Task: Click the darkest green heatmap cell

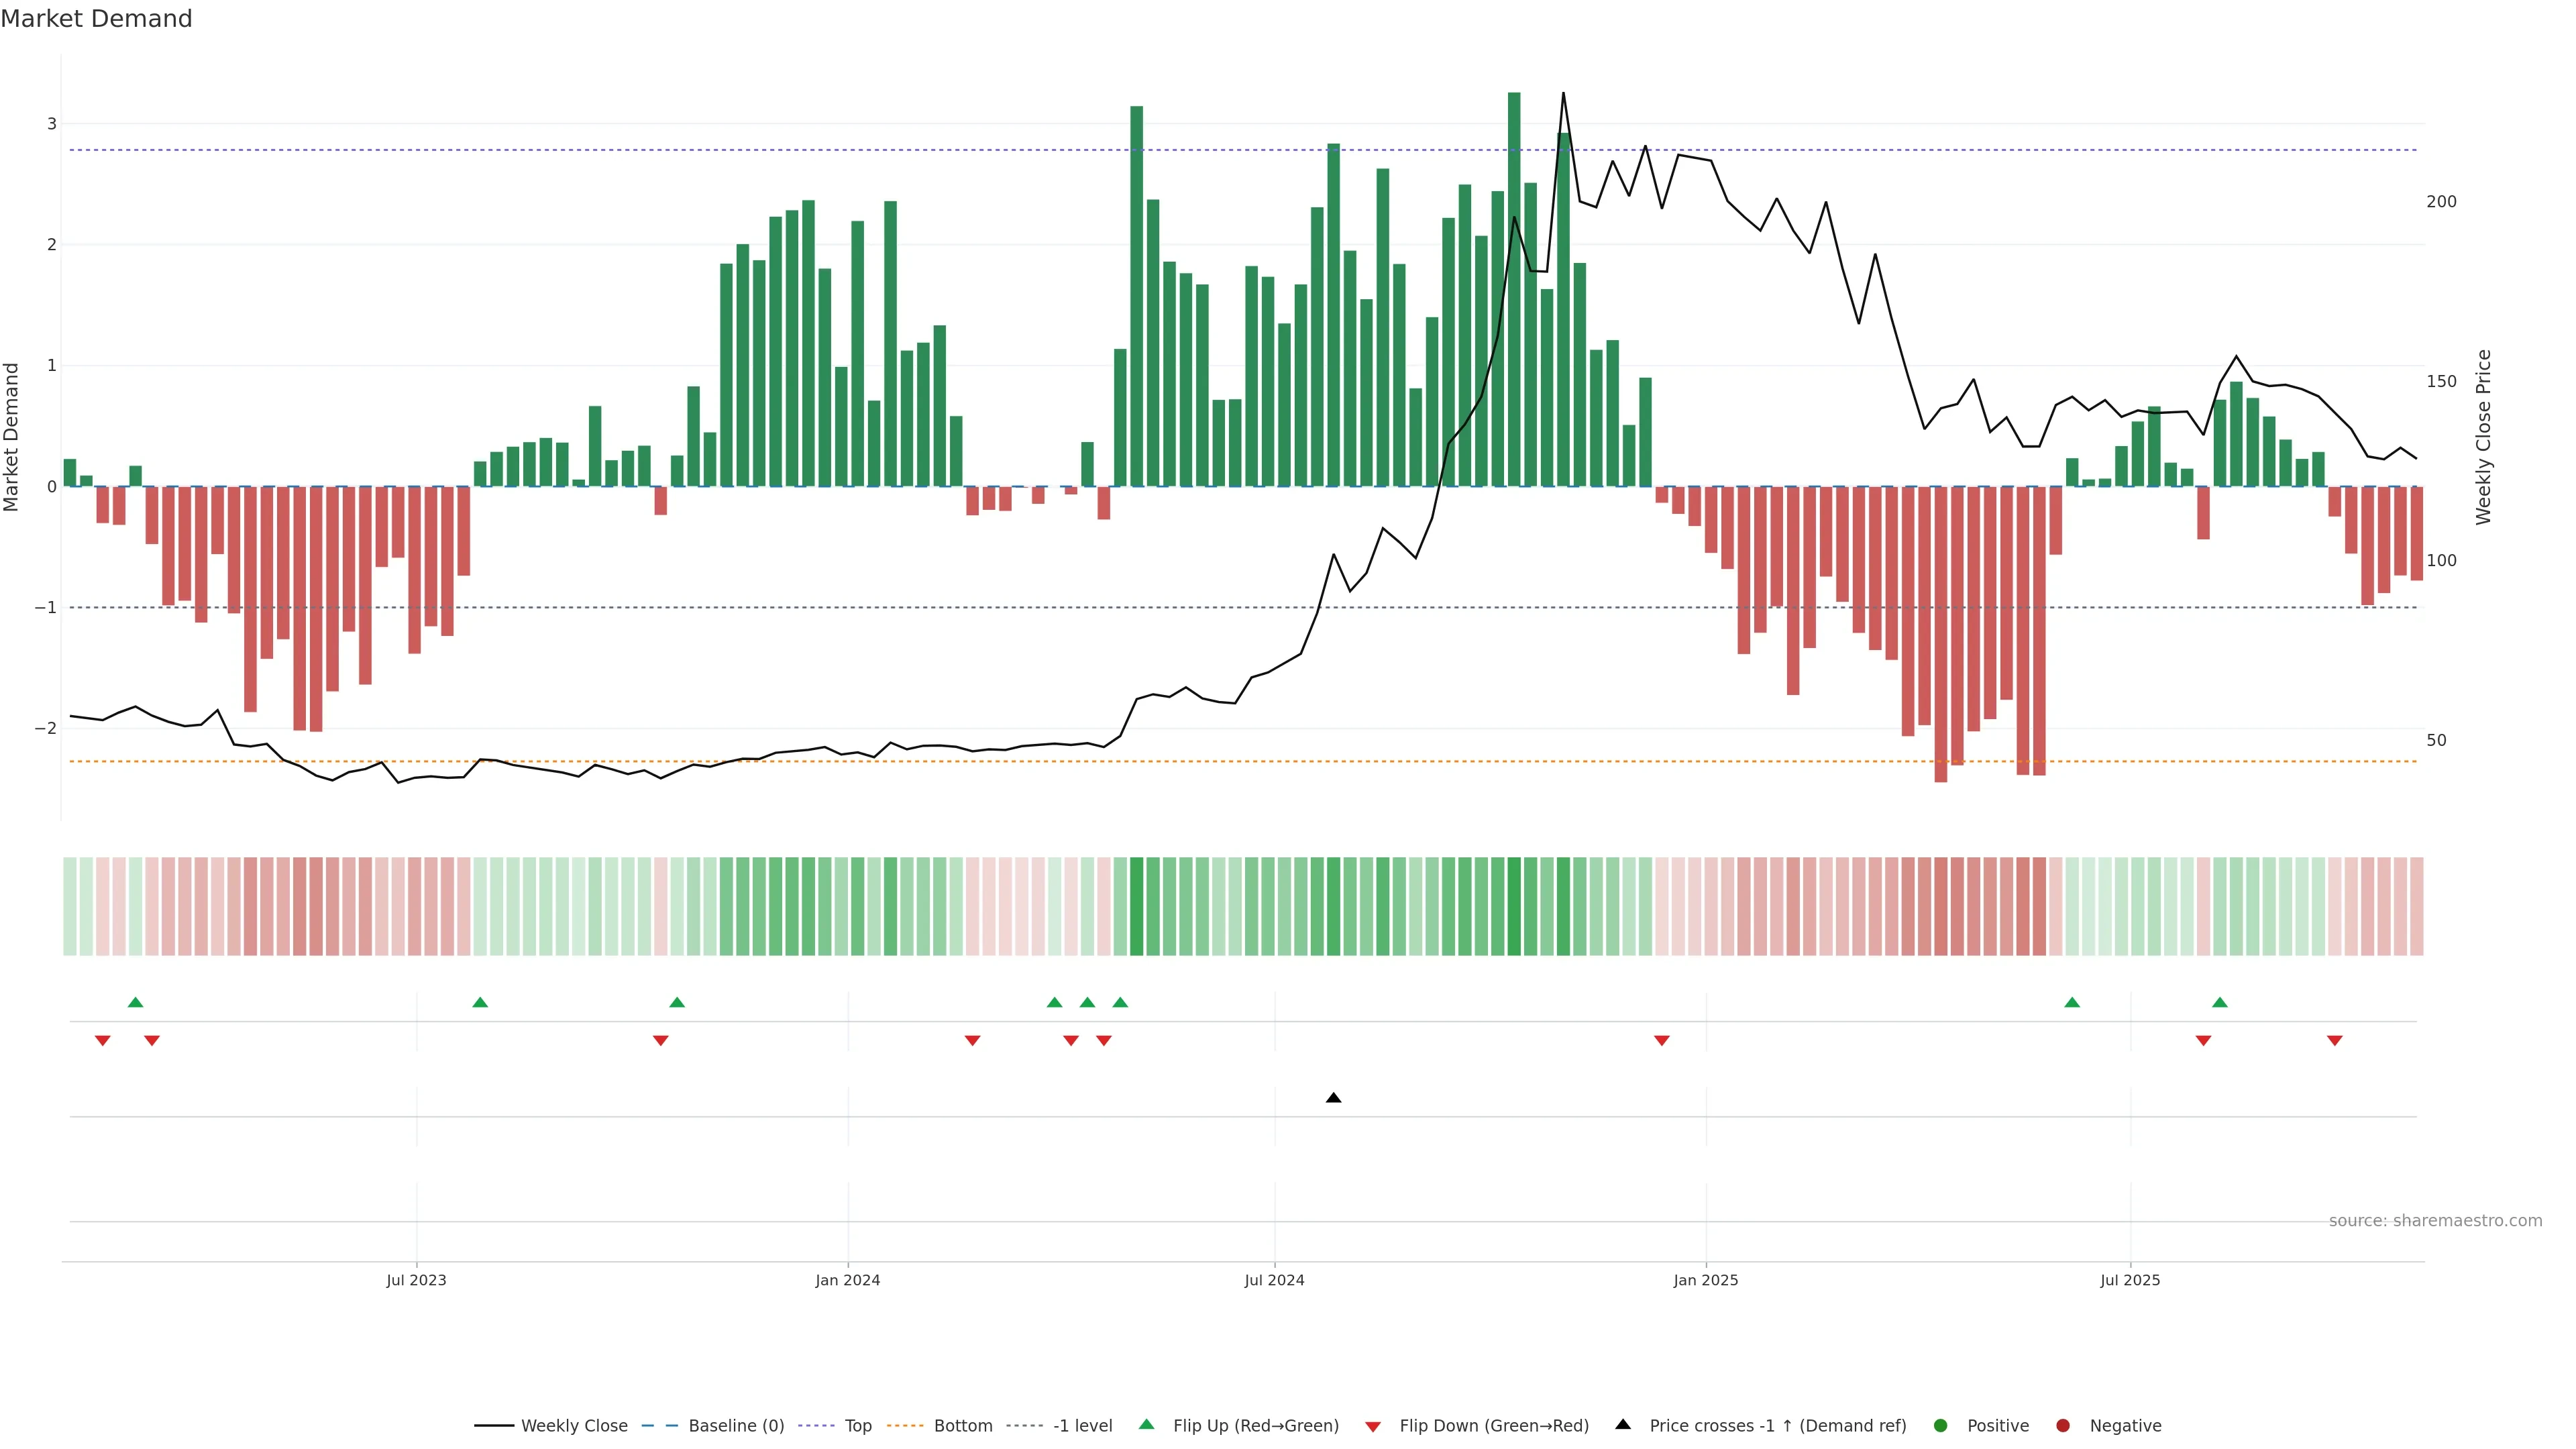Action: pos(1514,906)
